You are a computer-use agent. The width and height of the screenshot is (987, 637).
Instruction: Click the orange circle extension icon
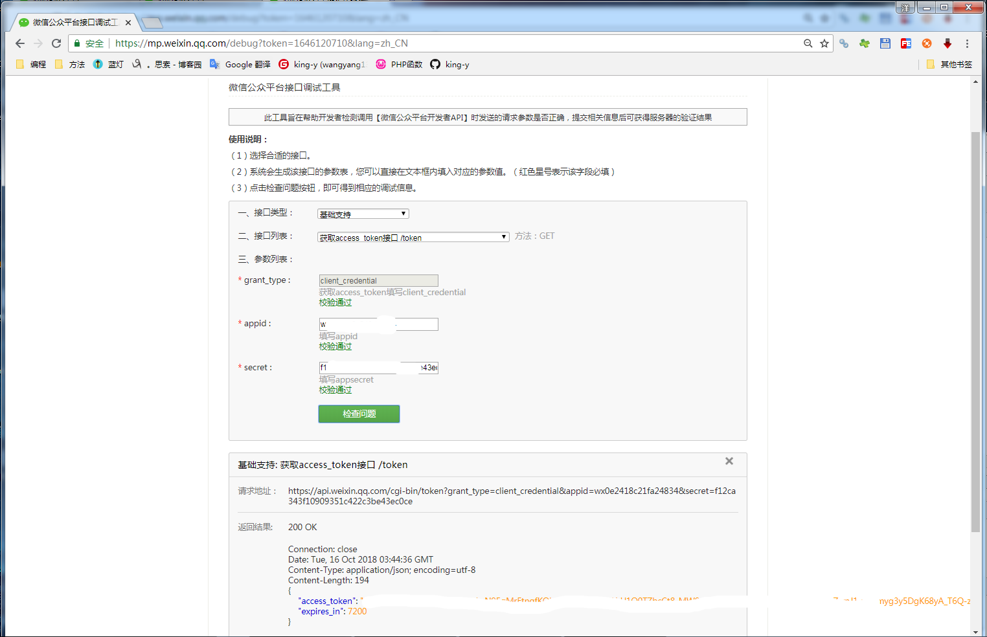click(x=927, y=43)
